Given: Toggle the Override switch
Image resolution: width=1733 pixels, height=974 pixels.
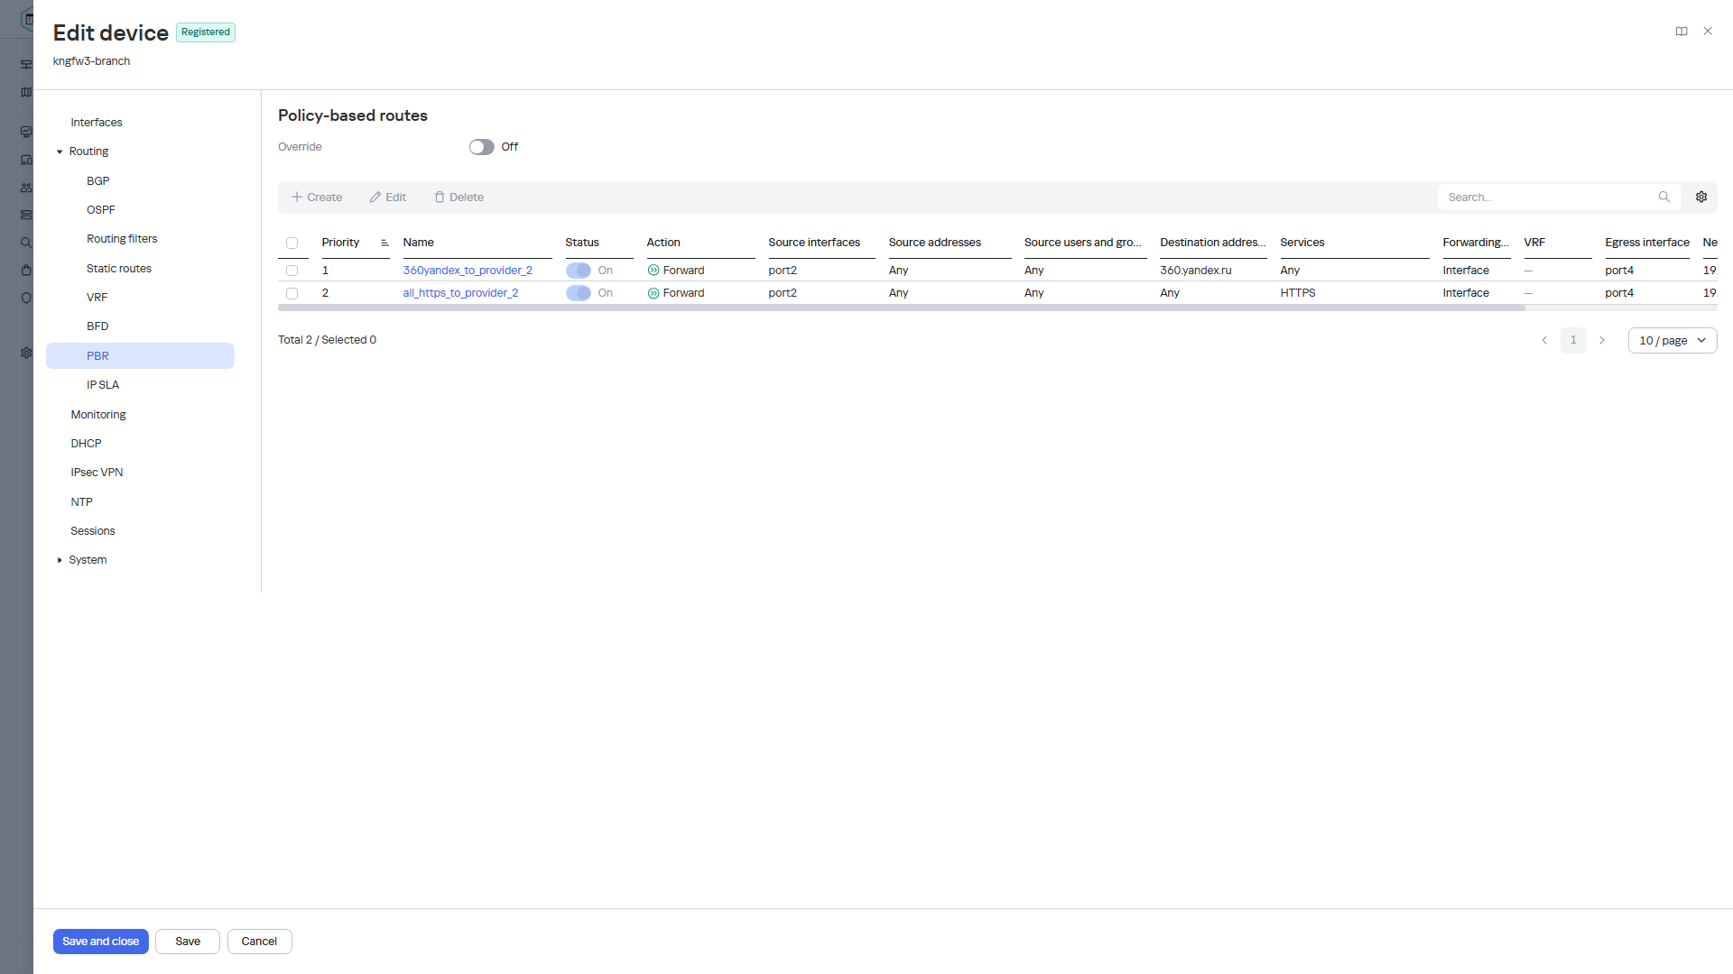Looking at the screenshot, I should pos(482,147).
